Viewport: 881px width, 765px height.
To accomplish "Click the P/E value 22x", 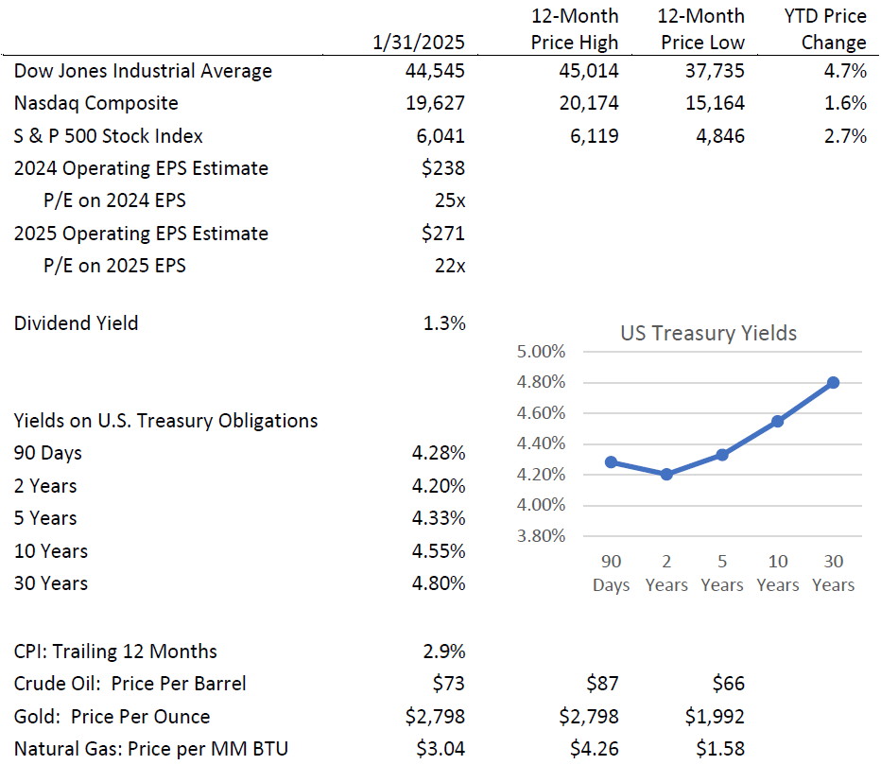I will coord(450,266).
